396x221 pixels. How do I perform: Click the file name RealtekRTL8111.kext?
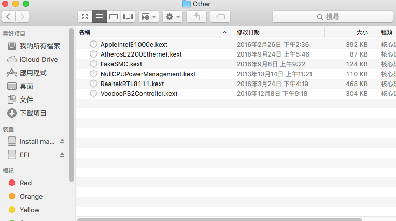132,84
